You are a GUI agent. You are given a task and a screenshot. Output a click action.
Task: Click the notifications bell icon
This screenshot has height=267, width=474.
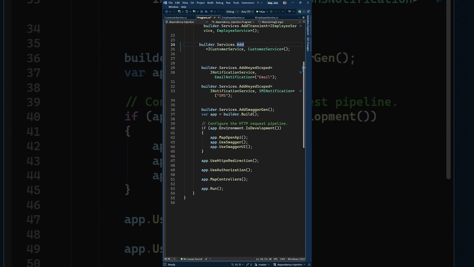coord(309,264)
